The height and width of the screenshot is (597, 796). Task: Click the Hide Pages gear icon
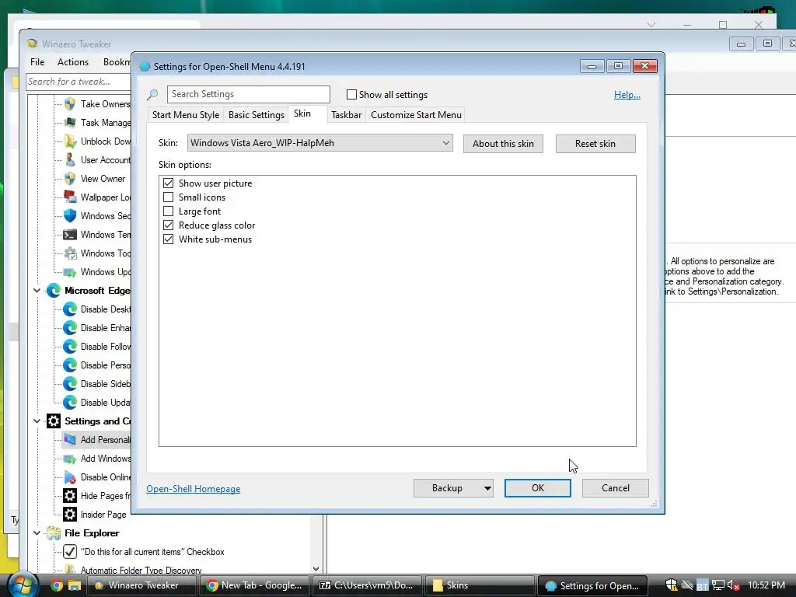click(70, 495)
